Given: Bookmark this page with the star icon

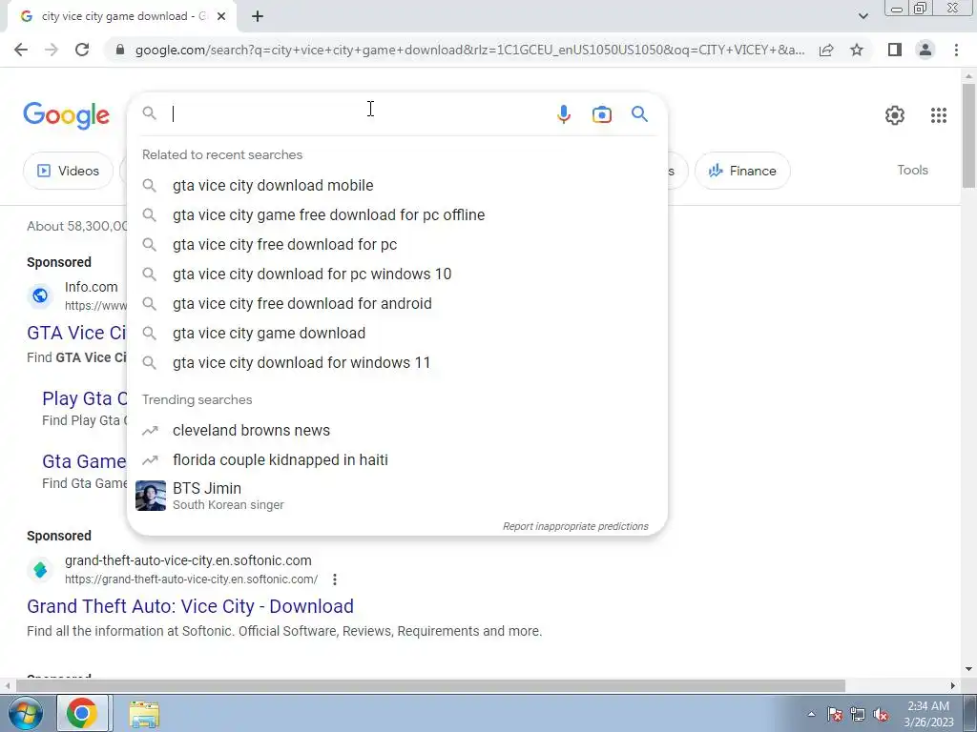Looking at the screenshot, I should tap(857, 50).
